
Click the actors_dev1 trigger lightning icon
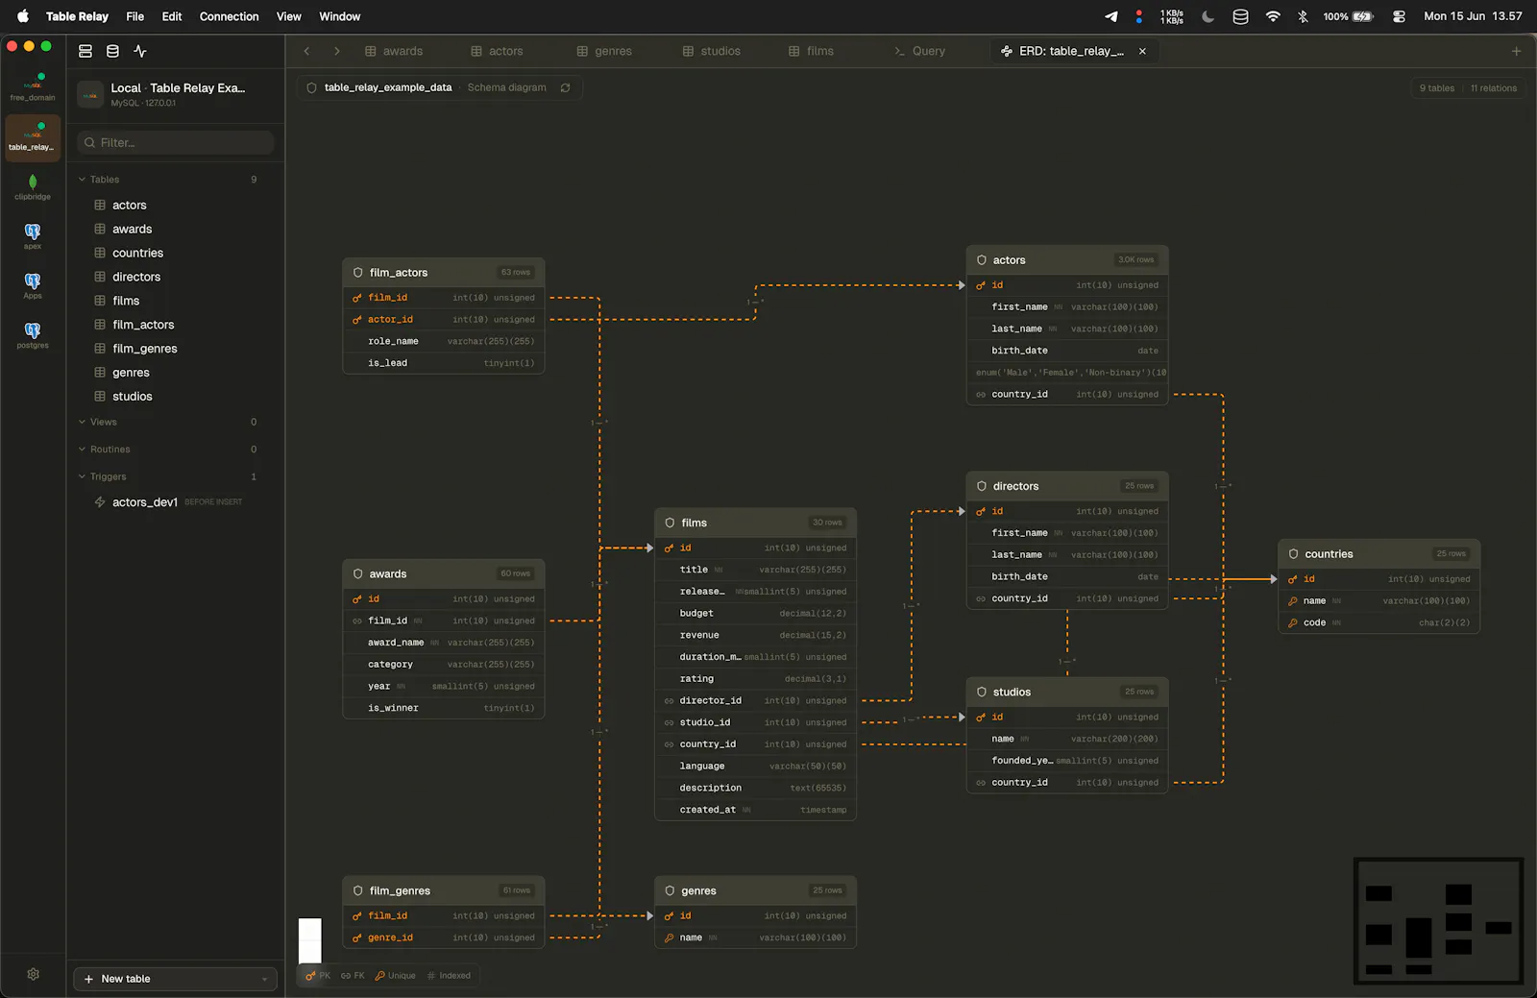click(x=100, y=501)
